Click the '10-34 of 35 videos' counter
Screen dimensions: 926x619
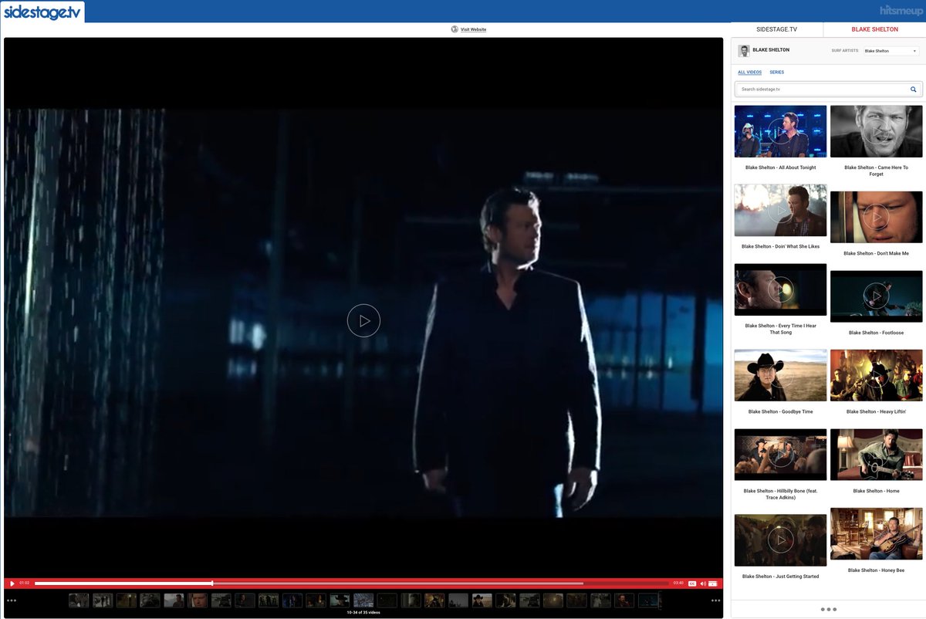coord(363,613)
